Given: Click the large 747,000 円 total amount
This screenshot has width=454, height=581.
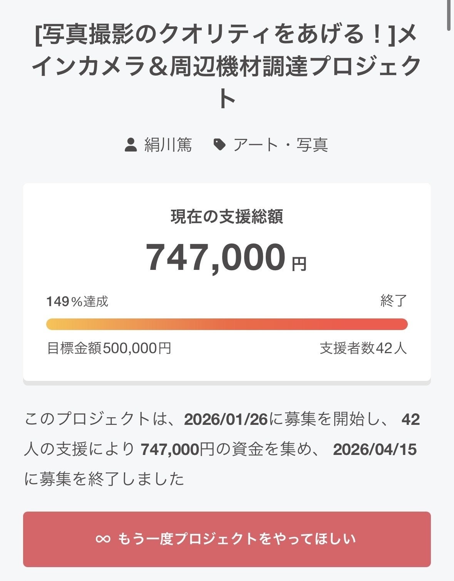Looking at the screenshot, I should pos(226,258).
